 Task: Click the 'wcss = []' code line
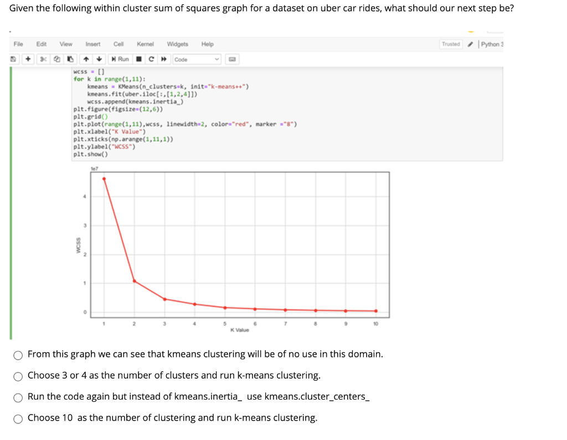pyautogui.click(x=89, y=71)
